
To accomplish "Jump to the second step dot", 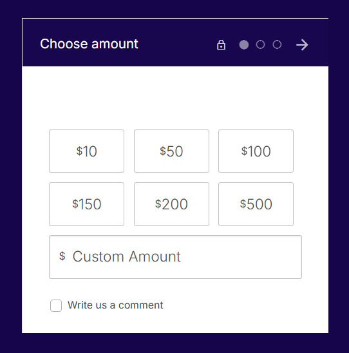I will coord(260,44).
